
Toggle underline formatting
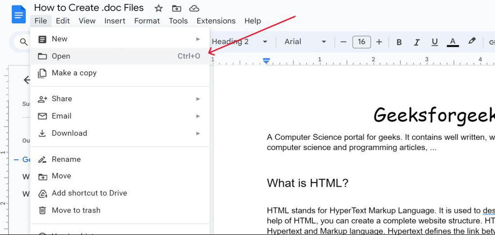(x=435, y=42)
